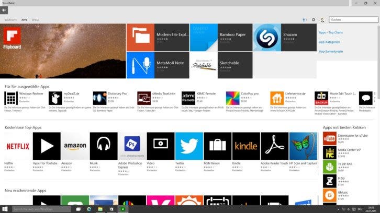Click the Adobe Reader Touch icon
The height and width of the screenshot is (213, 380).
[275, 146]
